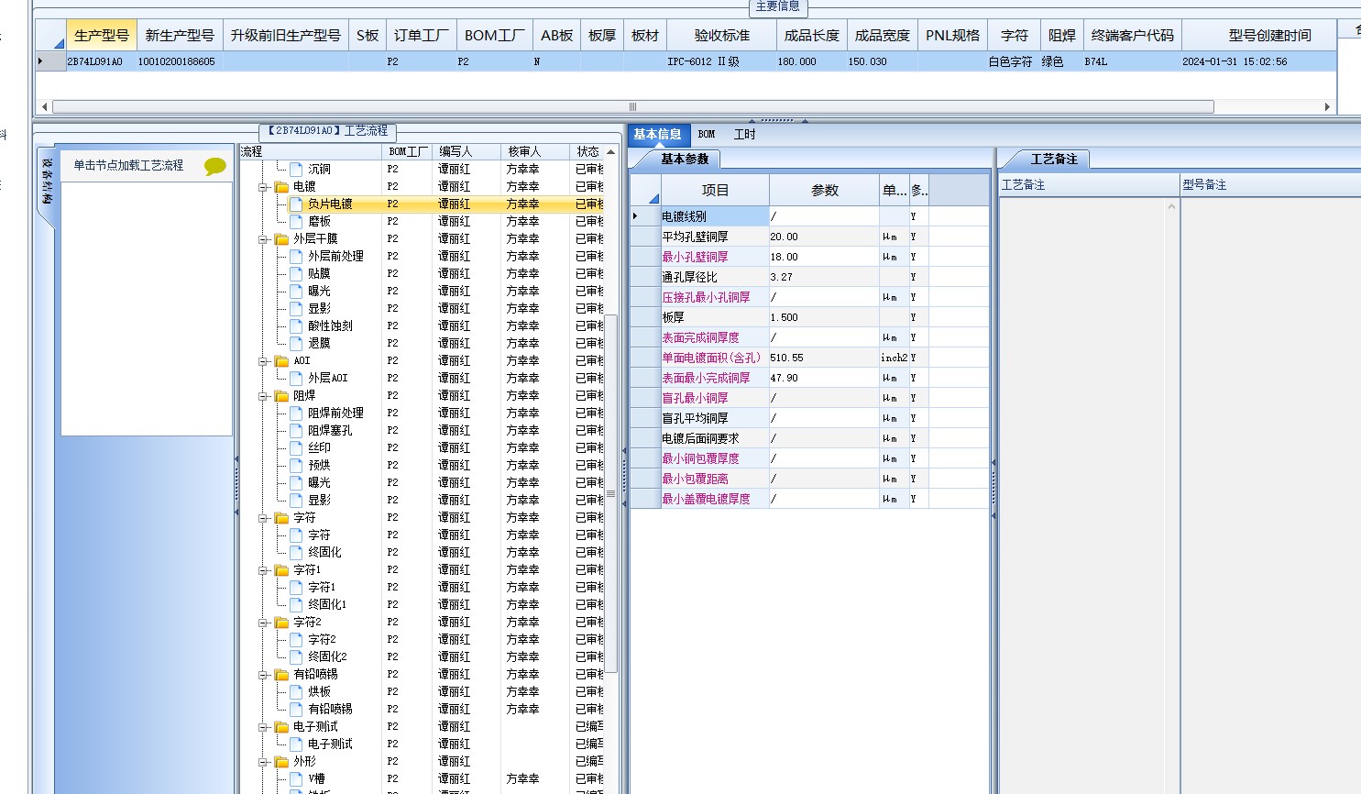
Task: Click the document icon beside 贴膜
Action: point(296,274)
